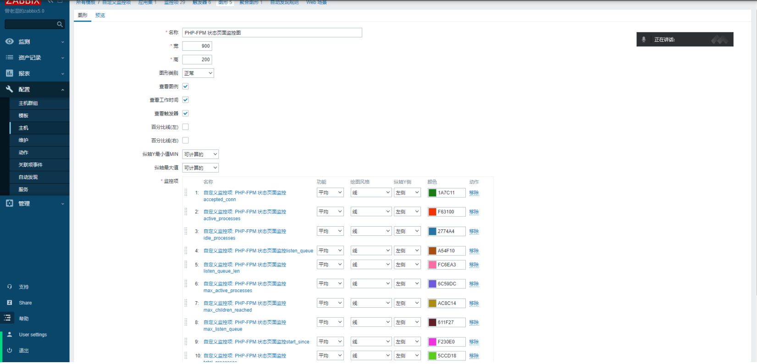Click 移除 for the accepted_conn item

pyautogui.click(x=474, y=193)
